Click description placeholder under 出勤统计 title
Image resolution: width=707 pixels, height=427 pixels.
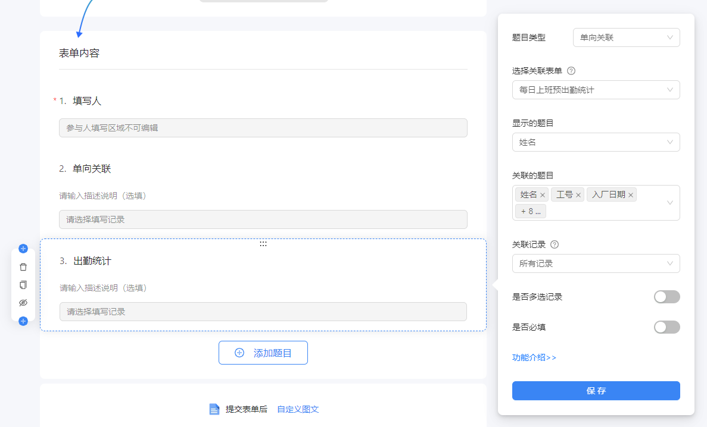(x=103, y=288)
